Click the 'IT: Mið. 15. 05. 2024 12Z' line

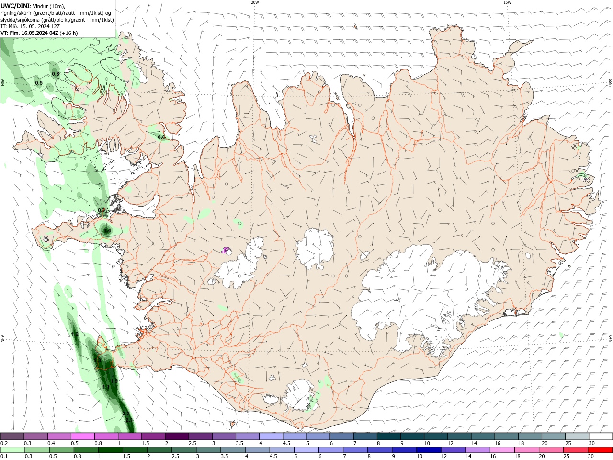pos(30,26)
